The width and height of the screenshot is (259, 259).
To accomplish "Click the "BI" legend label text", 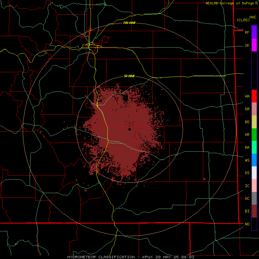I will click(x=247, y=211).
